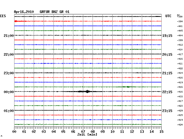Select the DC offset value -414
This screenshot has height=139, width=184.
180,73
